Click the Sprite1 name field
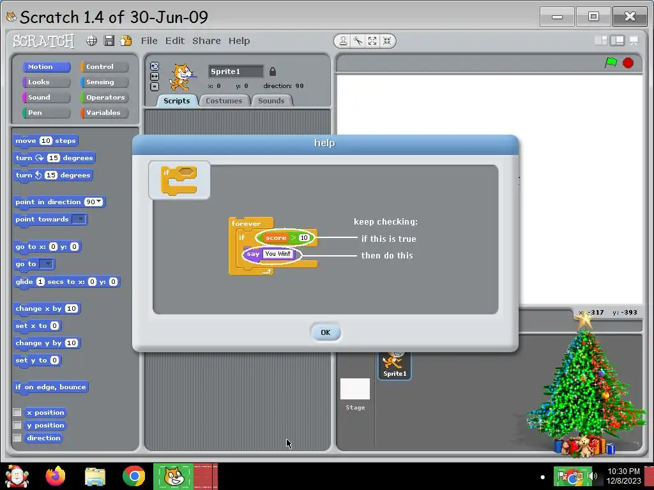Screen dimensions: 654x490 (236, 71)
